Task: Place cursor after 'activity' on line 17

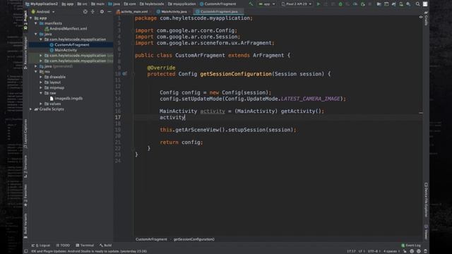Action: click(185, 118)
